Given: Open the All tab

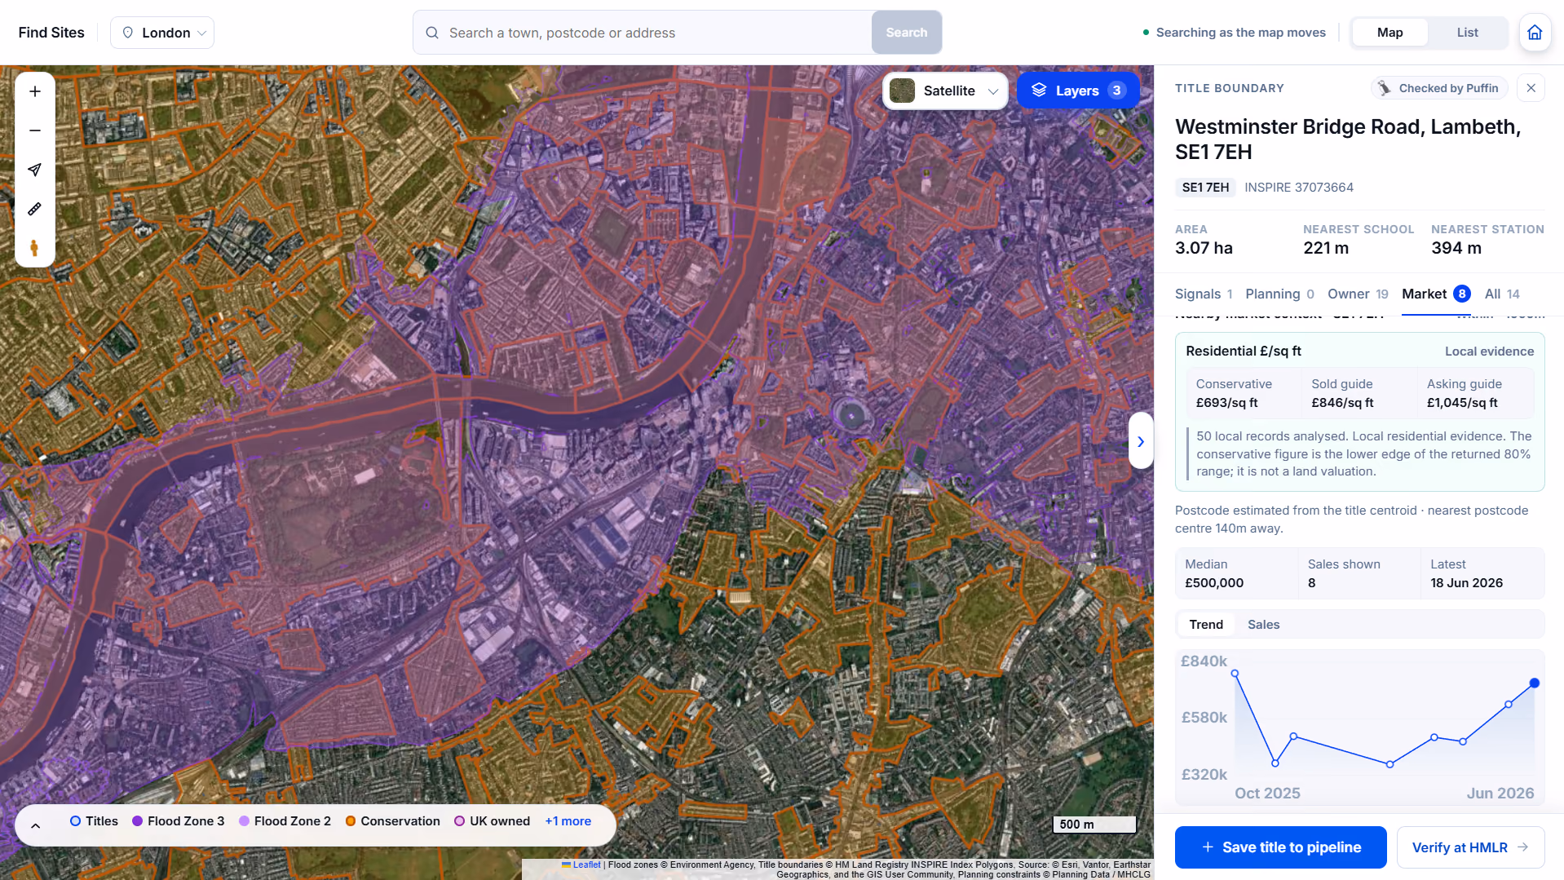Looking at the screenshot, I should pyautogui.click(x=1502, y=294).
